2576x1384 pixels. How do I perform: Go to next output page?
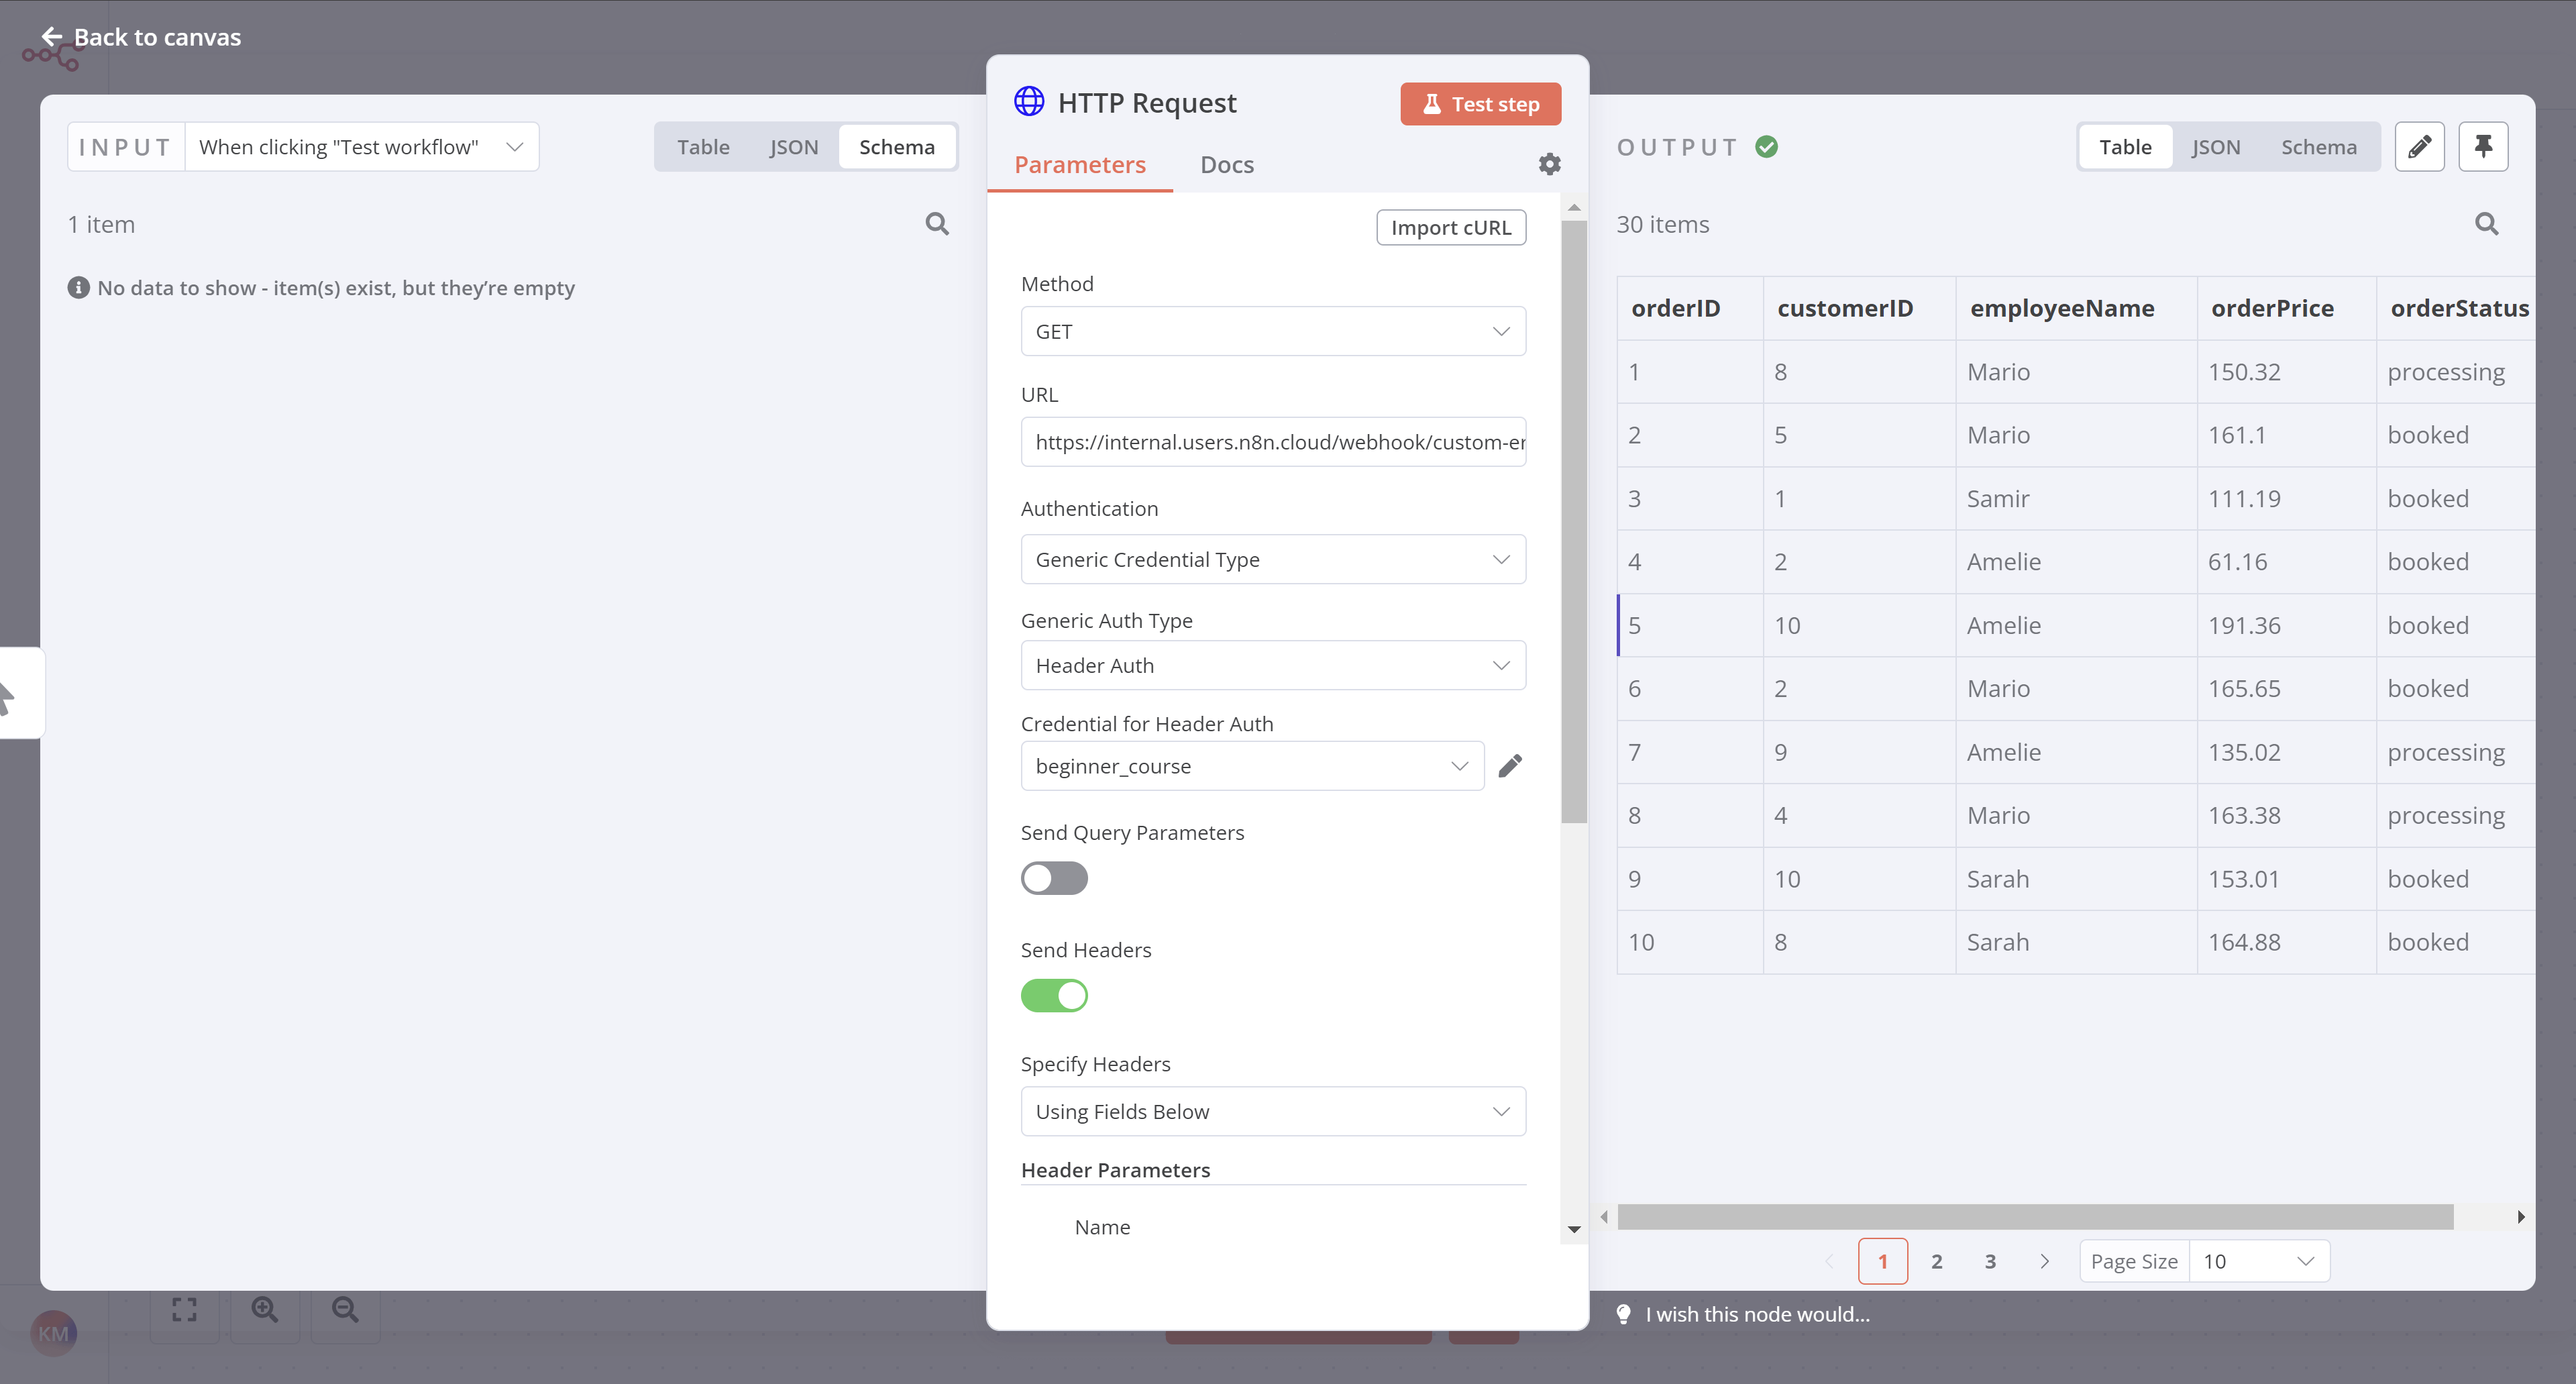(2044, 1261)
